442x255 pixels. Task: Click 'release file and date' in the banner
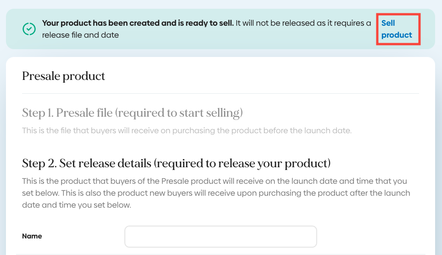(x=80, y=35)
